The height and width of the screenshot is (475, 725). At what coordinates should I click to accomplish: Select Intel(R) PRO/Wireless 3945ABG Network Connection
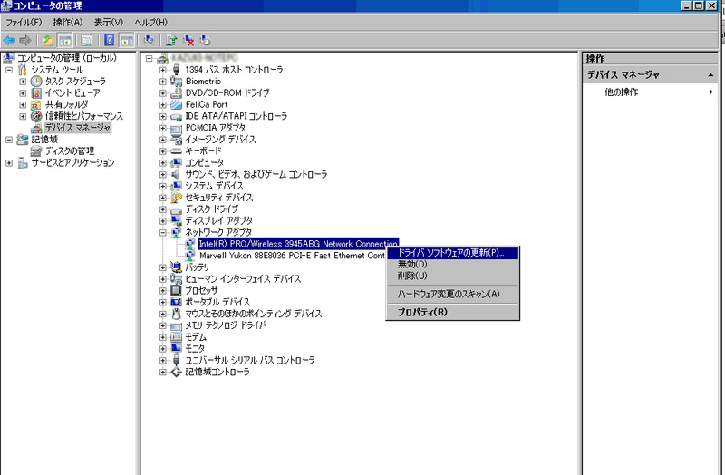(298, 244)
